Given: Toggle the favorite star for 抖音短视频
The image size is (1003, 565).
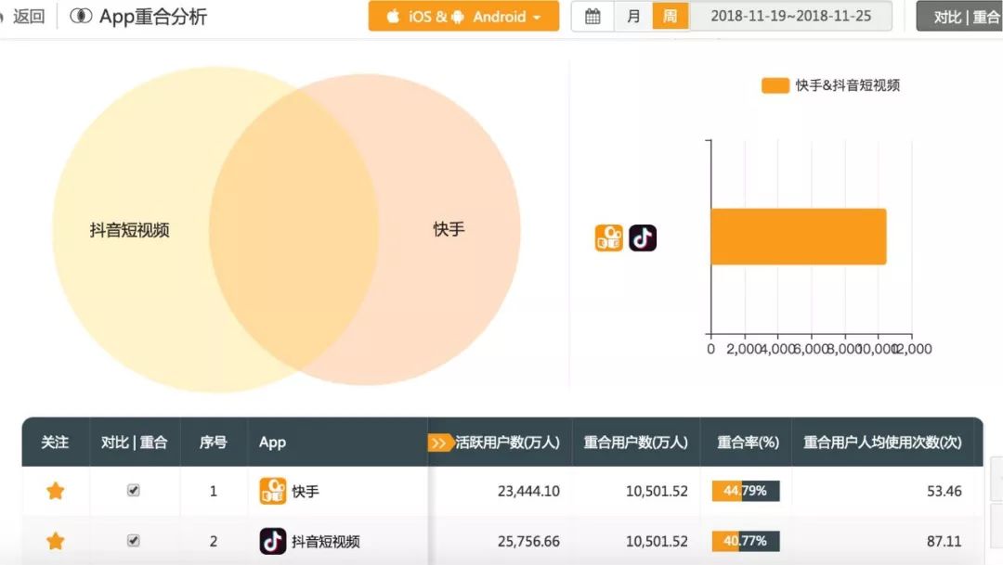Looking at the screenshot, I should (x=56, y=541).
